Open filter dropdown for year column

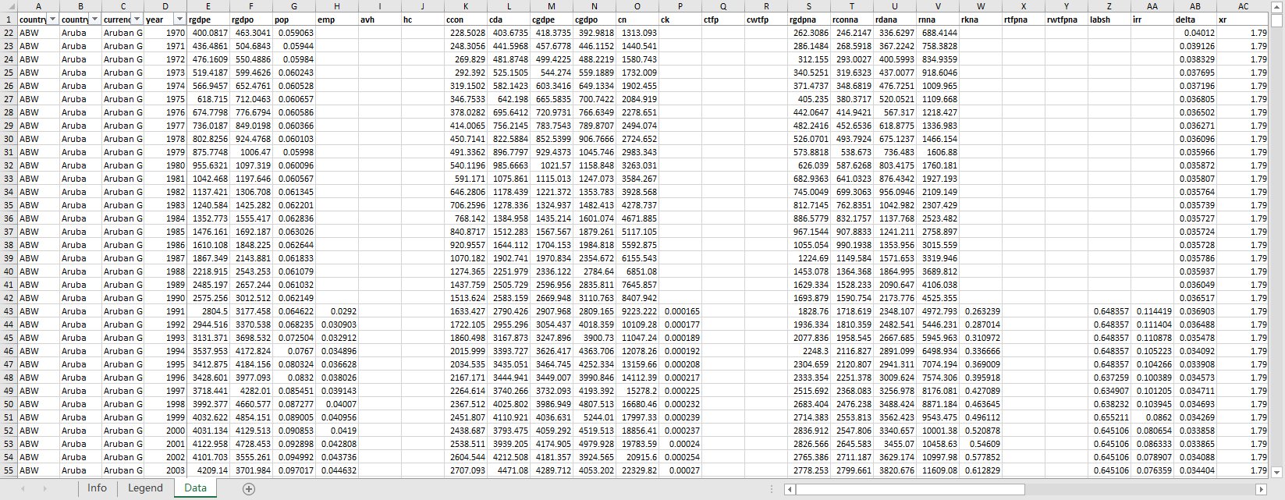coord(179,19)
